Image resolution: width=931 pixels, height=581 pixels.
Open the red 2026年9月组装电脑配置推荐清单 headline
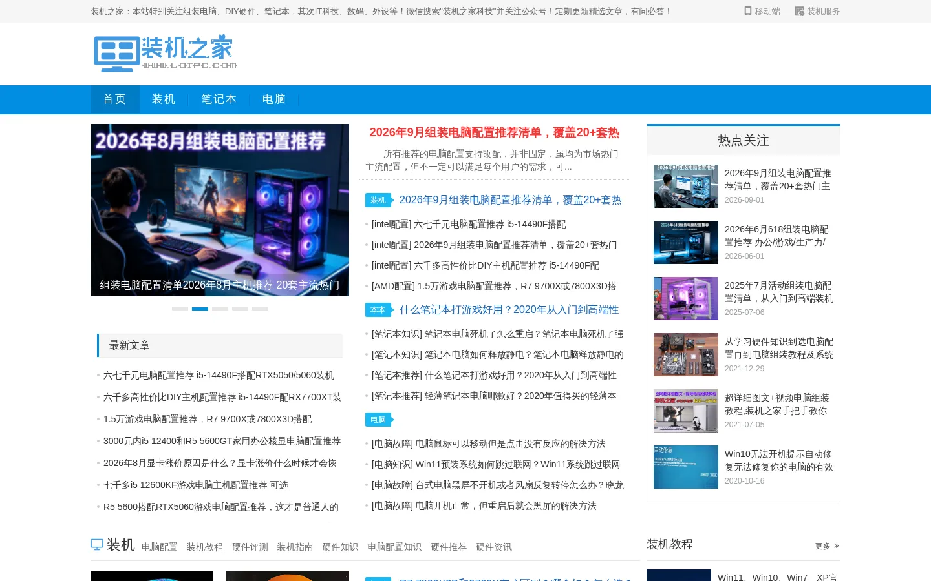[x=495, y=133]
